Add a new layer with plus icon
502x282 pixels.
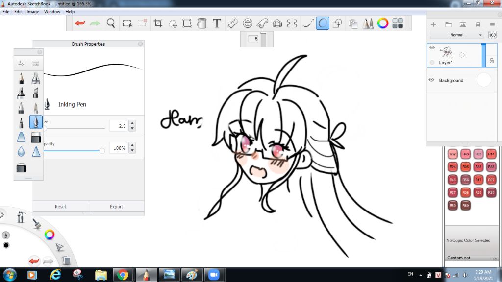click(433, 24)
